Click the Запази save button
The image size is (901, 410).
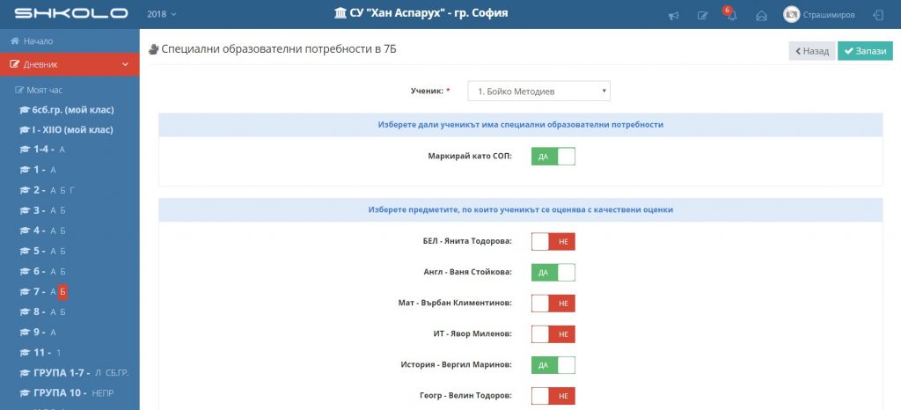pos(865,50)
